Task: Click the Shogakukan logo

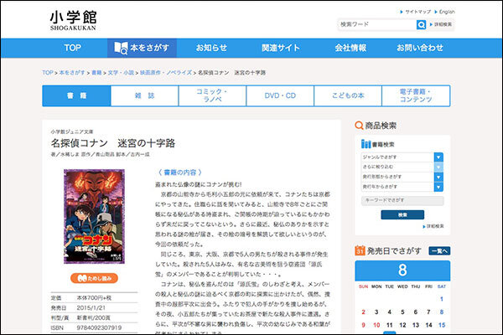Action: coord(73,21)
